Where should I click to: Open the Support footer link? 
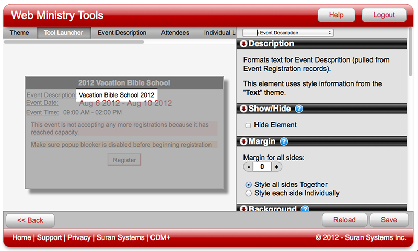pyautogui.click(x=49, y=237)
